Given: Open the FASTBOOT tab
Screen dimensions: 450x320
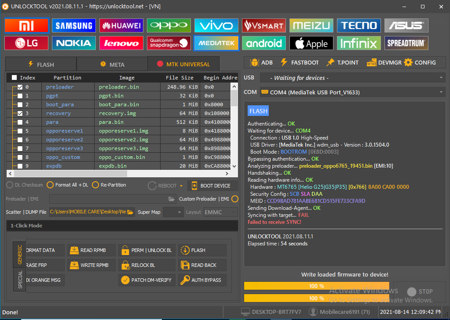Looking at the screenshot, I should 299,62.
